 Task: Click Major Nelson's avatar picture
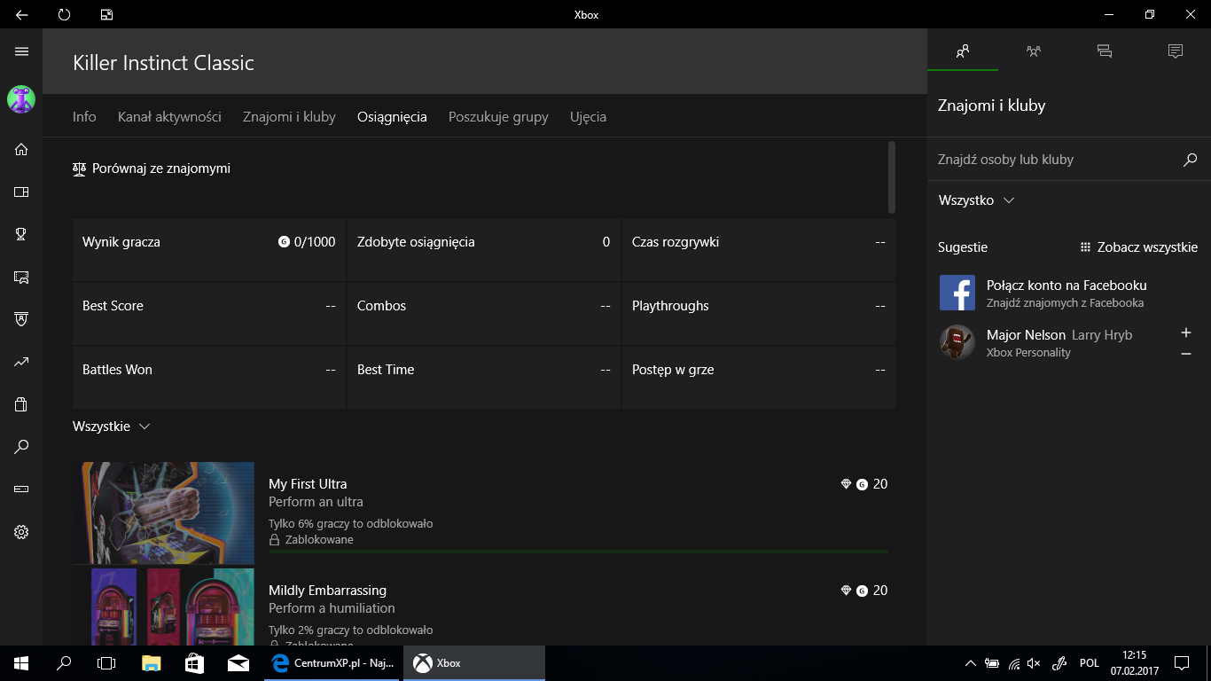pos(957,342)
